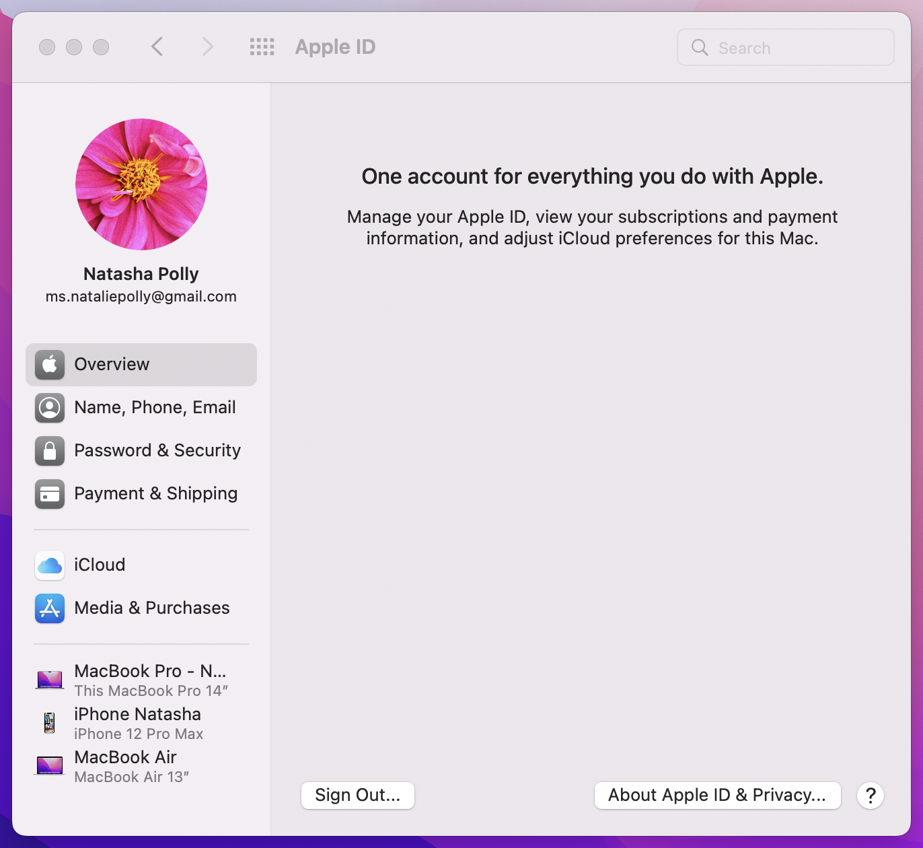
Task: Click "This MacBook Pro 14″" subtitle
Action: click(151, 691)
